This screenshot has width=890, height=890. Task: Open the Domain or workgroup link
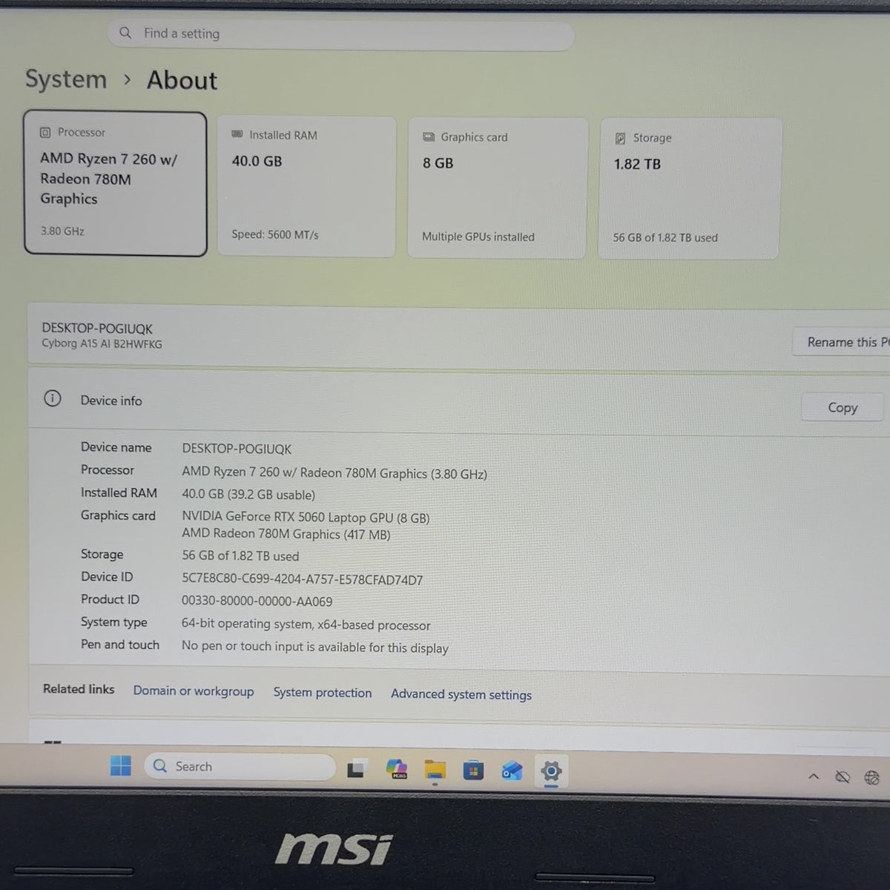point(194,691)
